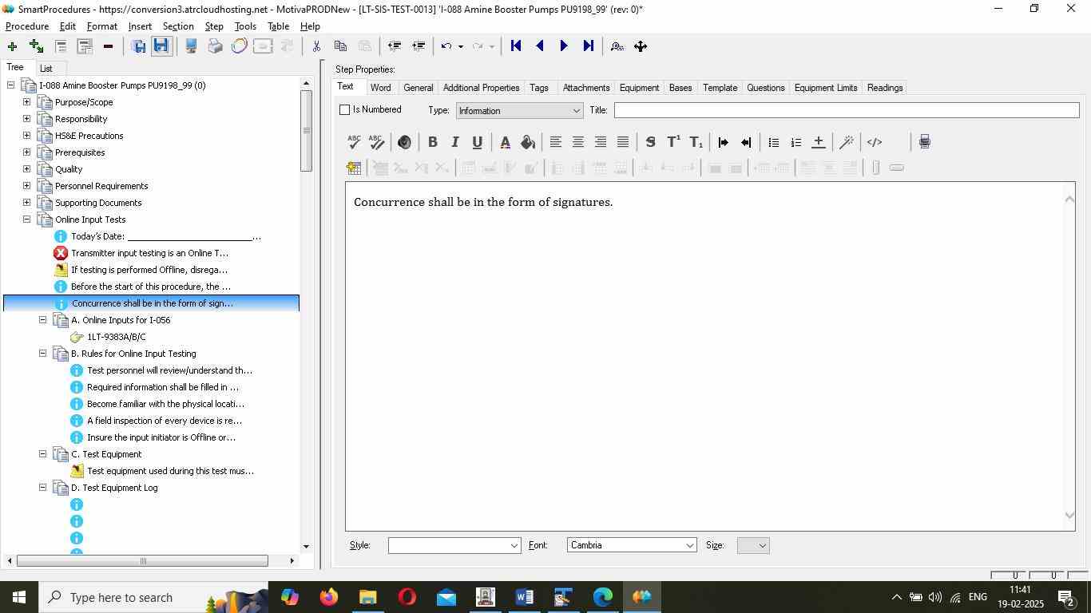Justify the text alignment
This screenshot has height=613, width=1091.
point(622,142)
